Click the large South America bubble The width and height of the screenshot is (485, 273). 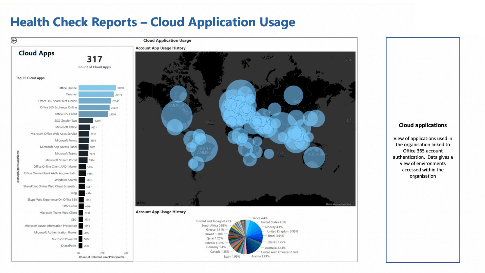tap(204, 148)
